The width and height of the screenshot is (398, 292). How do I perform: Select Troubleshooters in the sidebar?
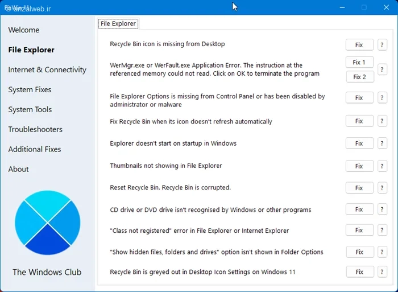point(35,130)
